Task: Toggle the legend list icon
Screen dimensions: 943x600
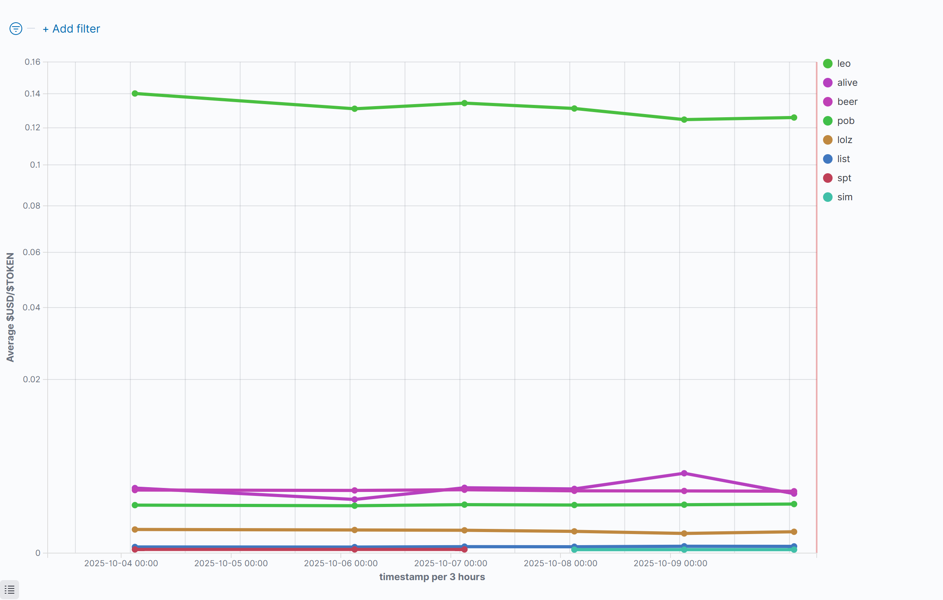Action: coord(10,590)
